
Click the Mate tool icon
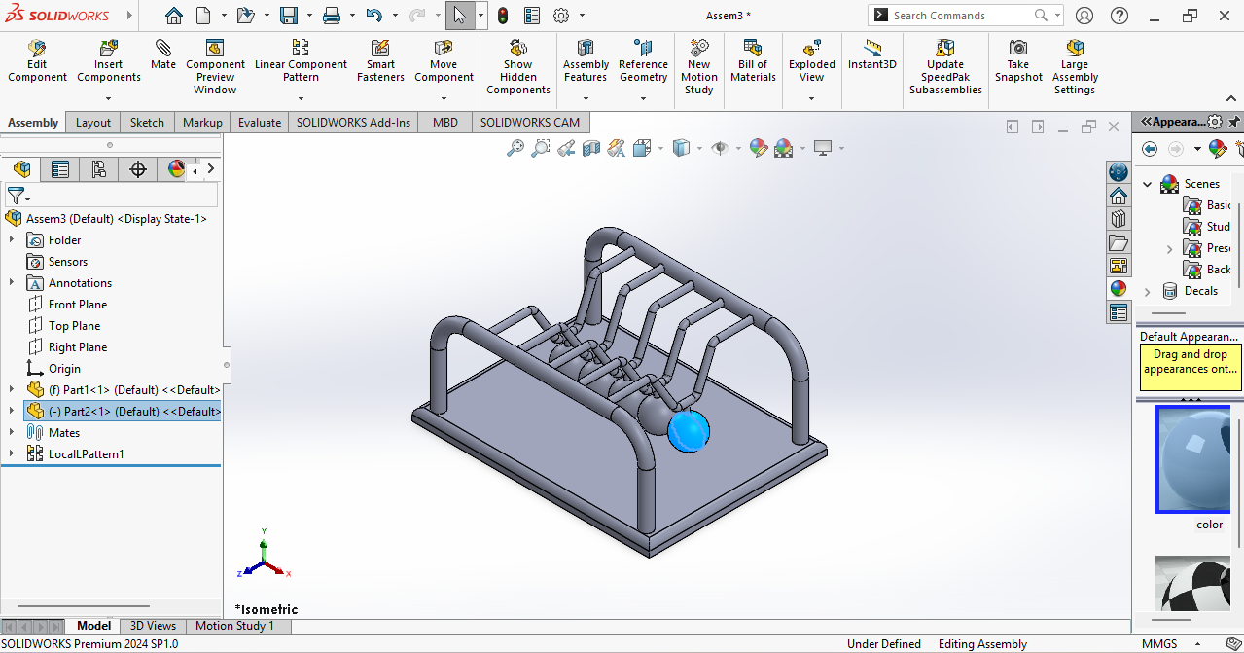[163, 55]
